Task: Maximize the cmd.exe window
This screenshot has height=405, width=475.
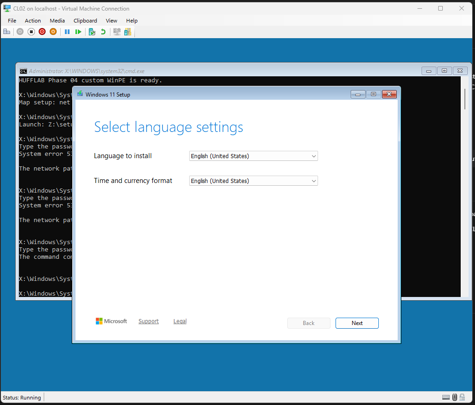Action: [x=445, y=71]
